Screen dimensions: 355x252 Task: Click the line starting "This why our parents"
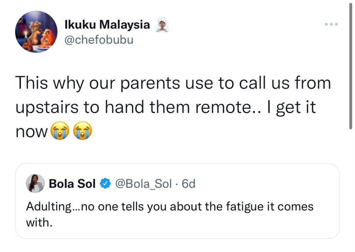click(x=173, y=84)
